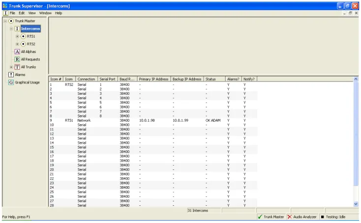This screenshot has width=361, height=223.
Task: Sort by the Icom # column header
Action: [56, 79]
